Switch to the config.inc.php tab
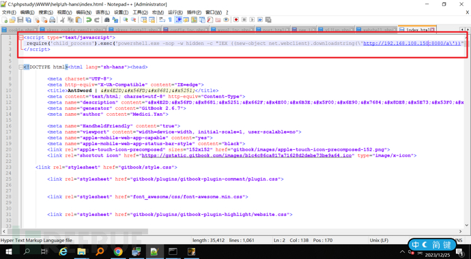The width and height of the screenshot is (471, 259). [186, 30]
